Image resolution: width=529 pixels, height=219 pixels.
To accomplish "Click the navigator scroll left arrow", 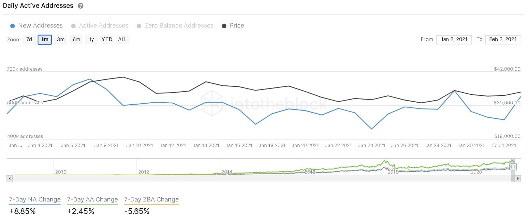I will pyautogui.click(x=10, y=178).
